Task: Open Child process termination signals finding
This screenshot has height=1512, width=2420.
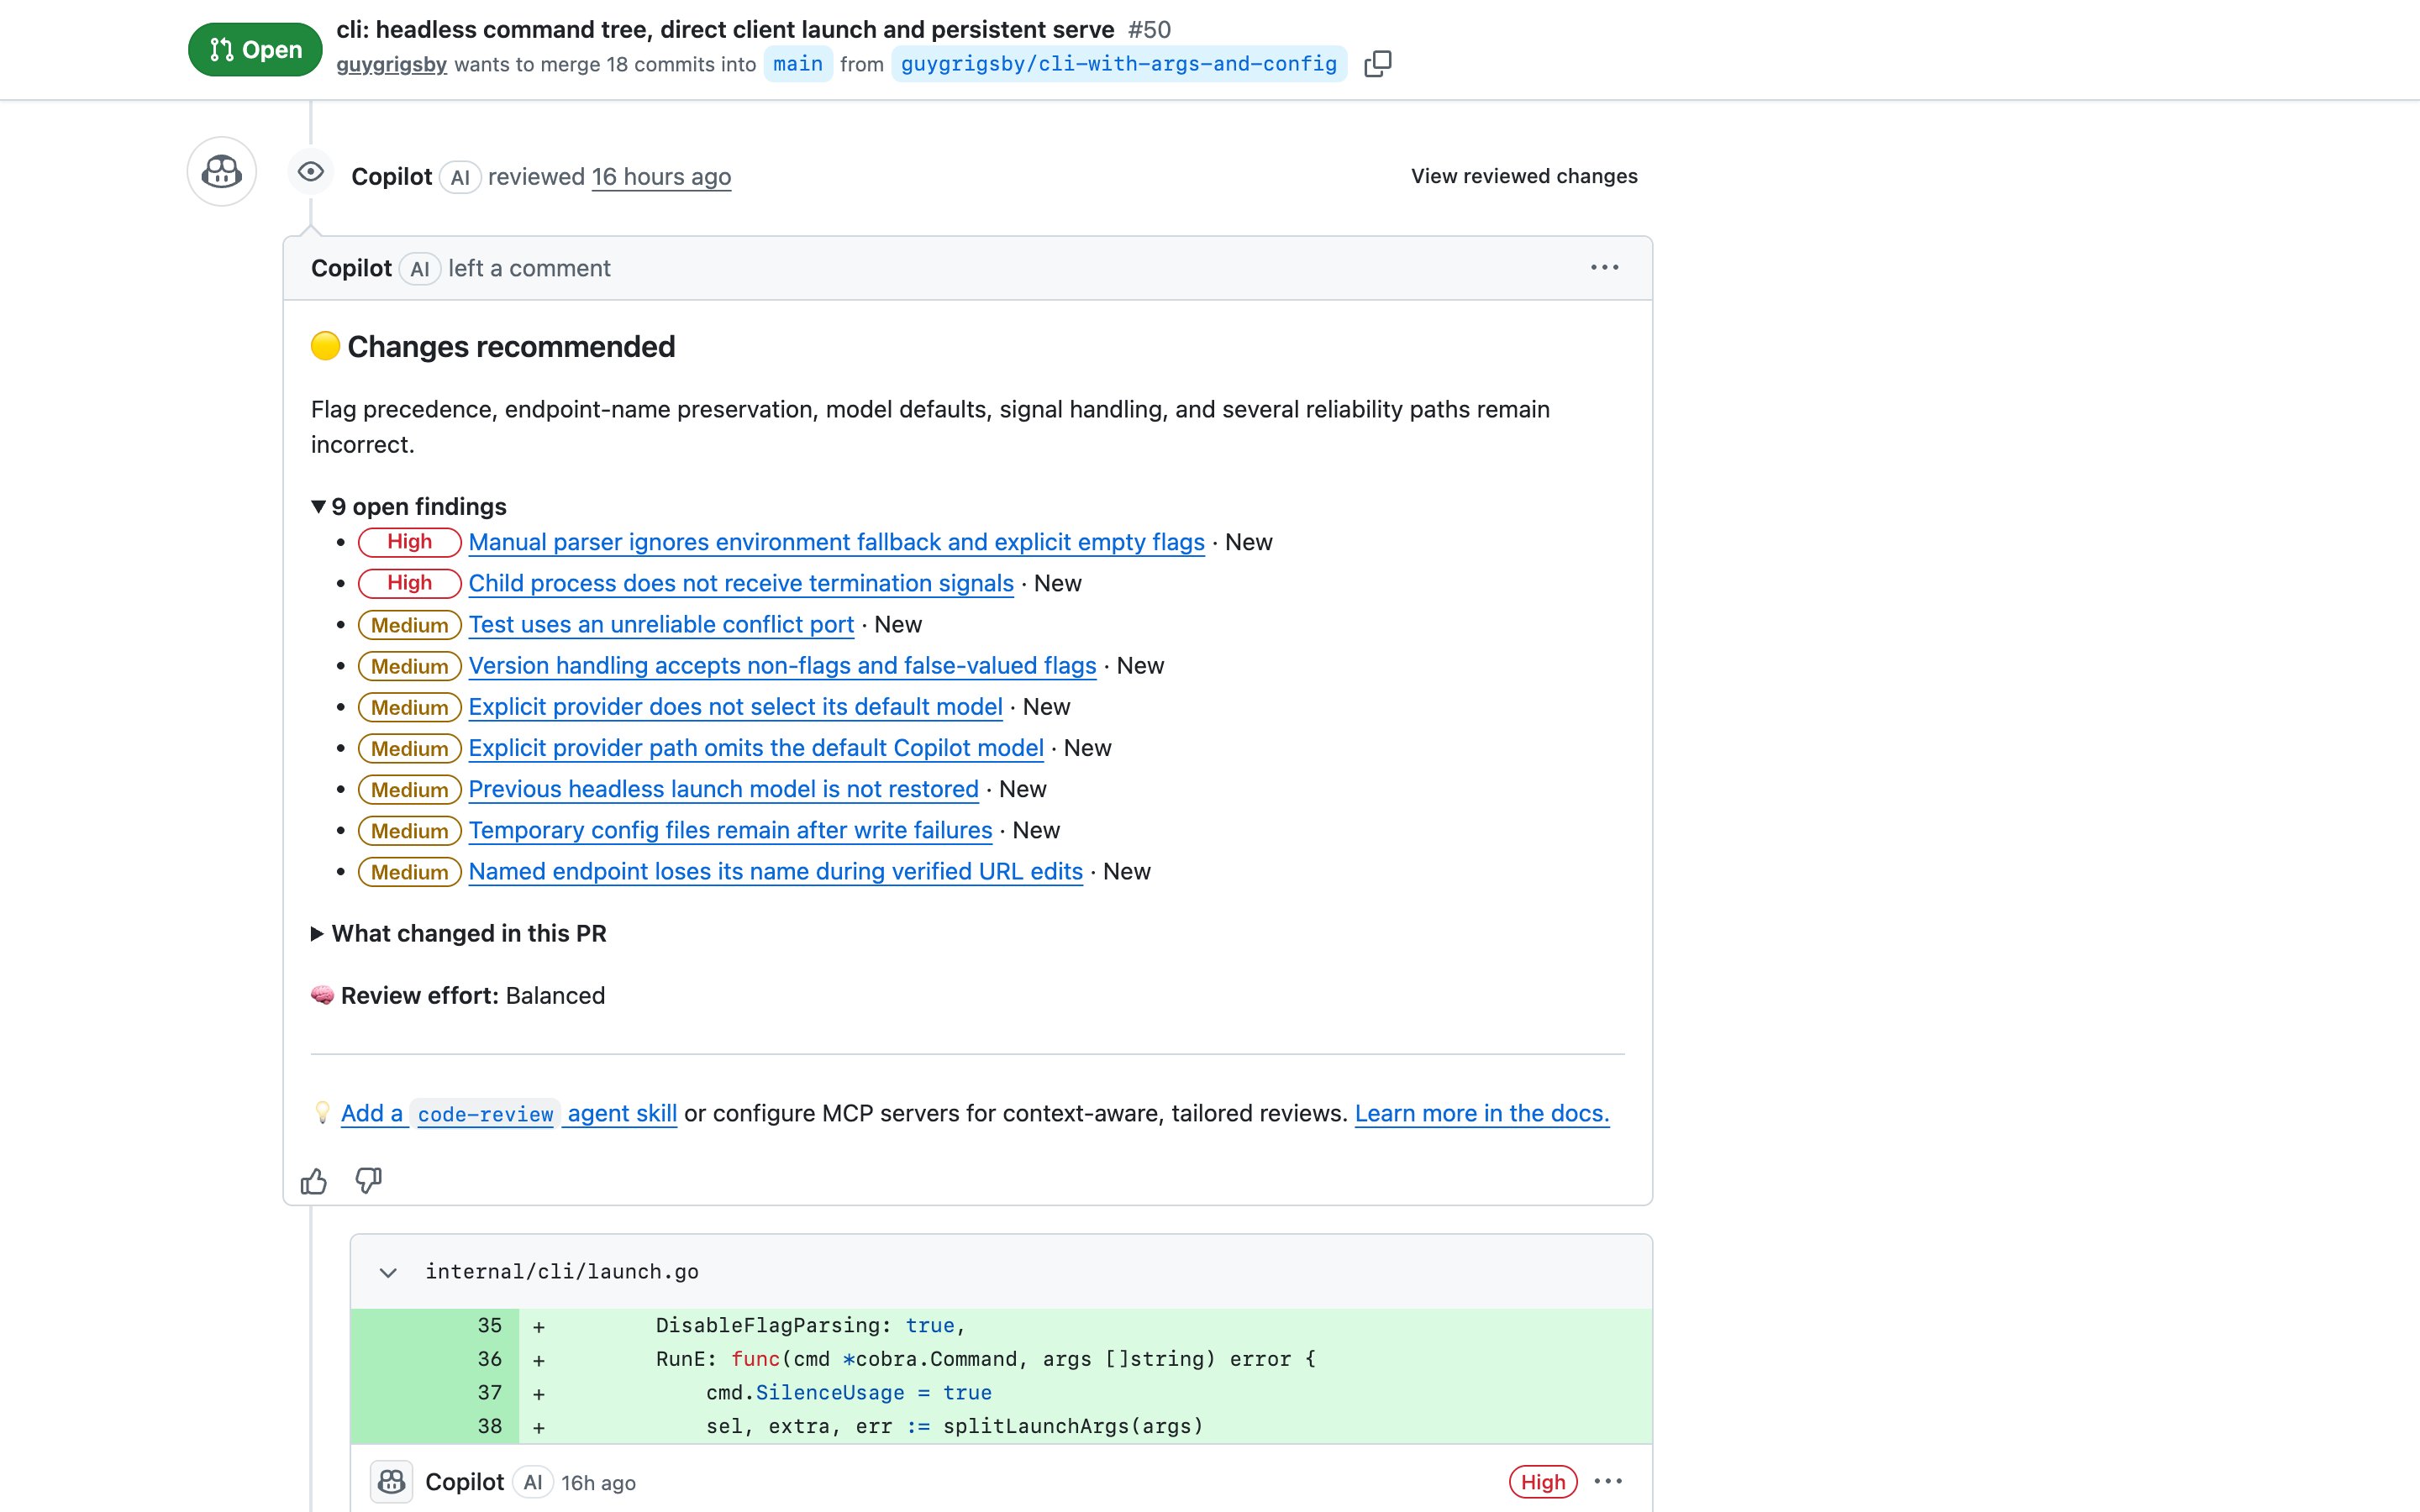Action: (741, 583)
